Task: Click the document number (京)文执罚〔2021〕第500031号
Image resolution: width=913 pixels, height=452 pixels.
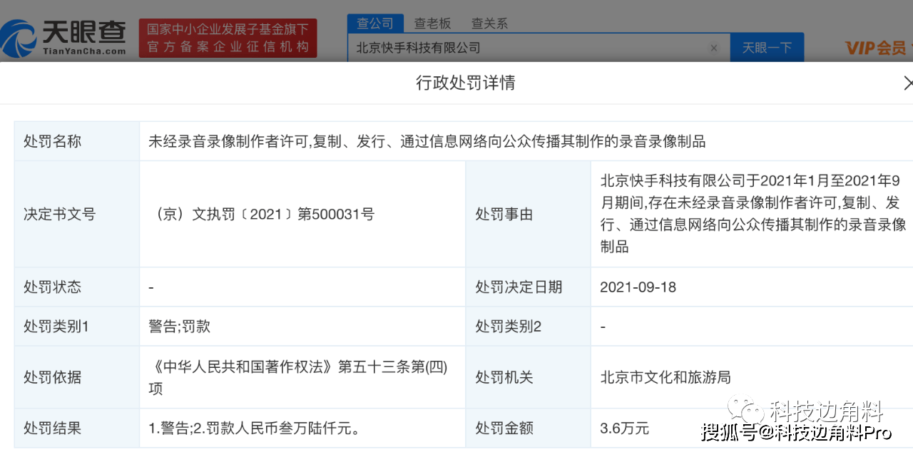Action: click(x=260, y=214)
